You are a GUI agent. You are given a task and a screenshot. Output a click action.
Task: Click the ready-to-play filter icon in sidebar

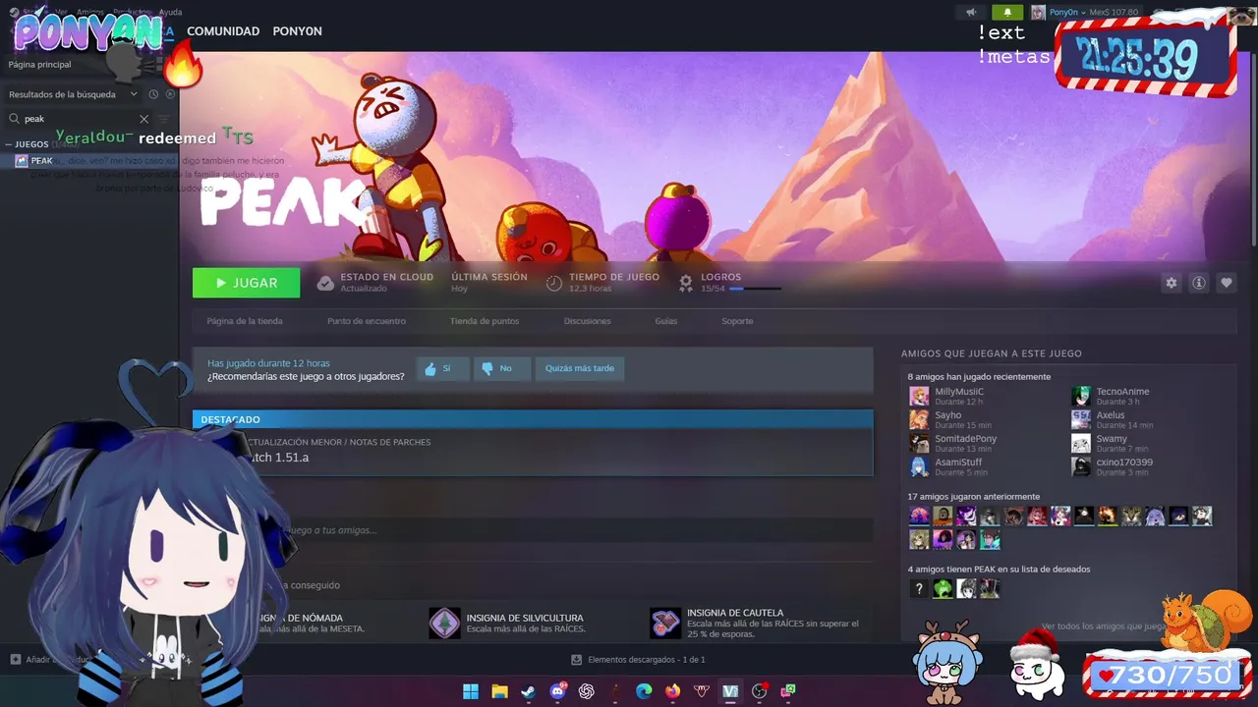(x=170, y=94)
